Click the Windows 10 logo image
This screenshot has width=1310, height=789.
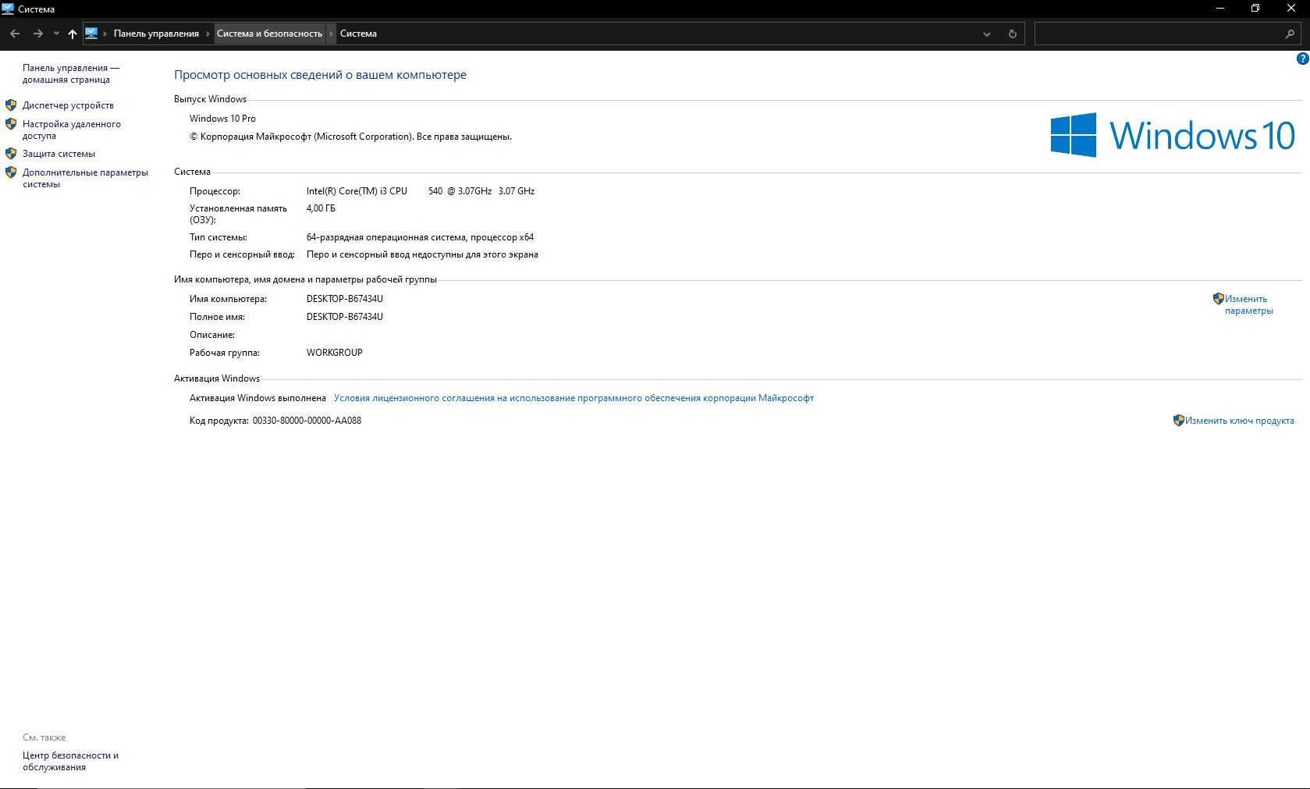click(1173, 135)
